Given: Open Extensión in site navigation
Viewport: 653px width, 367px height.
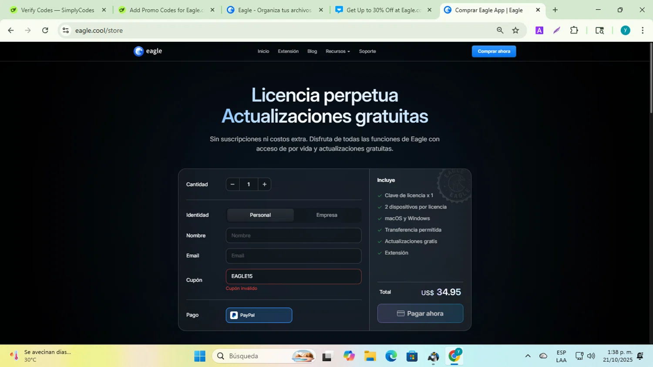Looking at the screenshot, I should pos(288,51).
